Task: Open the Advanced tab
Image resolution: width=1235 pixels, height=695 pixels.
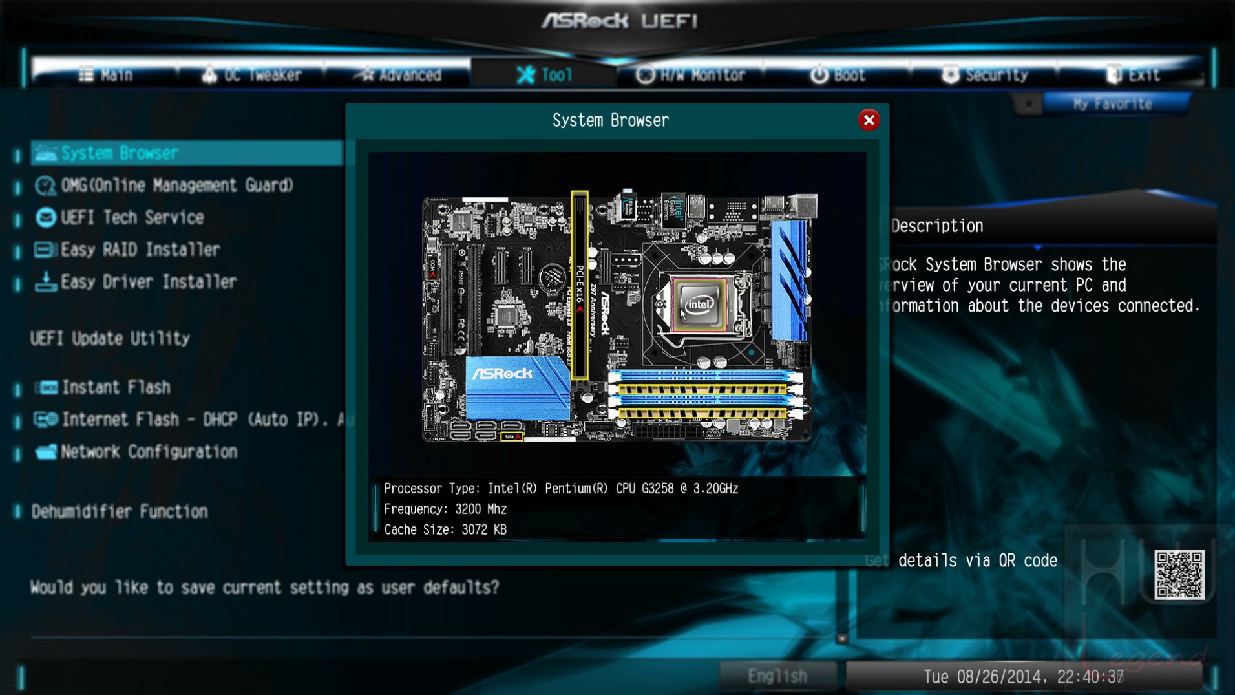Action: click(x=397, y=75)
